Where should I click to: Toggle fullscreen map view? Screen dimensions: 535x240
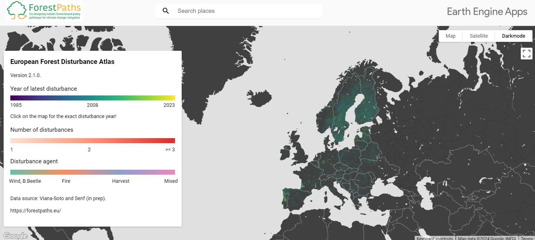[x=526, y=54]
